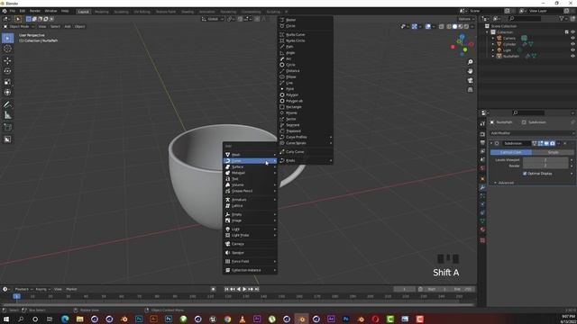Choose Mesh in the Add menu
577x324 pixels.
tap(250, 155)
